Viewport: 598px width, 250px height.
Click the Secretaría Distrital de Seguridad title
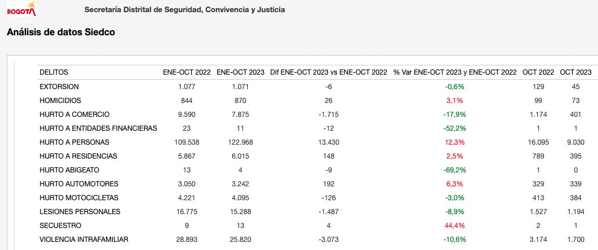click(x=185, y=9)
